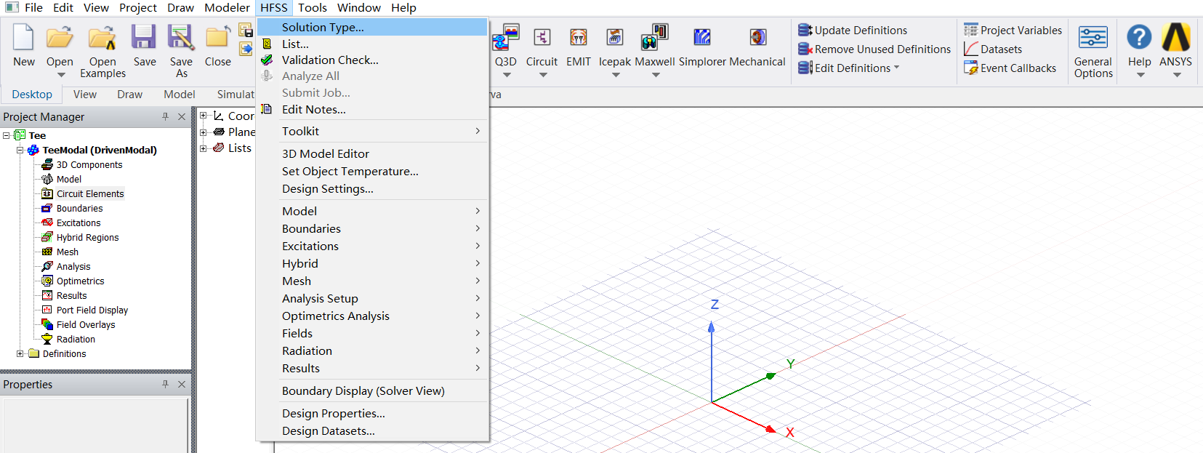The height and width of the screenshot is (453, 1203).
Task: Click the Help question-mark icon
Action: (1139, 37)
